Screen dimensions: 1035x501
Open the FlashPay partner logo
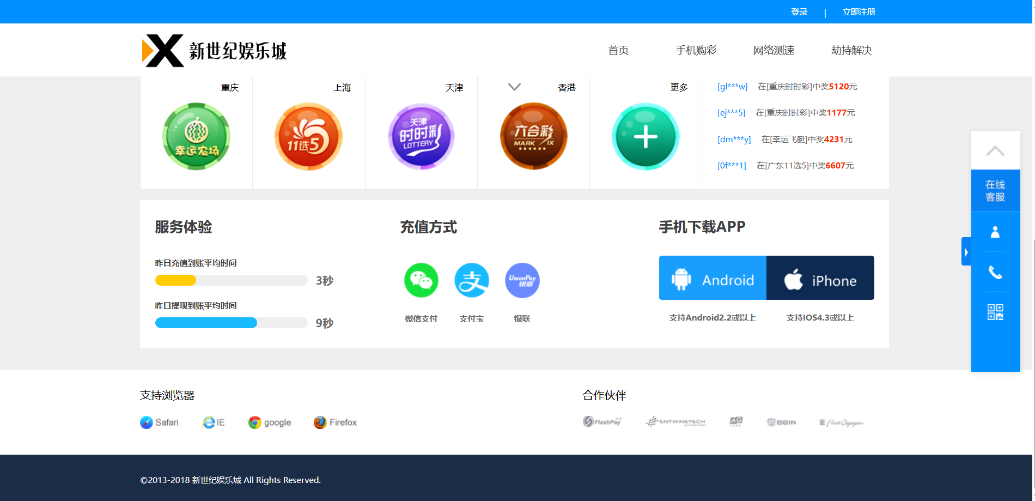(x=602, y=421)
